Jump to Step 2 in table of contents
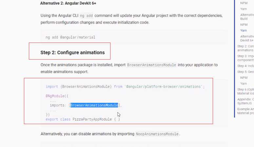The width and height of the screenshot is (254, 147). (x=245, y=48)
